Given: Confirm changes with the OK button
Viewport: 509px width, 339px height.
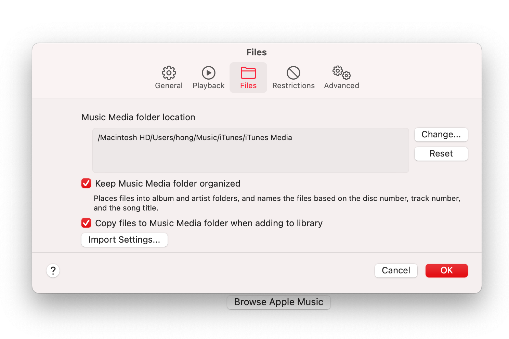Looking at the screenshot, I should (446, 270).
